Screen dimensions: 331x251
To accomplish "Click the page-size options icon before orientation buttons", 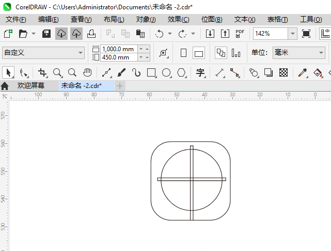I will point(164,53).
